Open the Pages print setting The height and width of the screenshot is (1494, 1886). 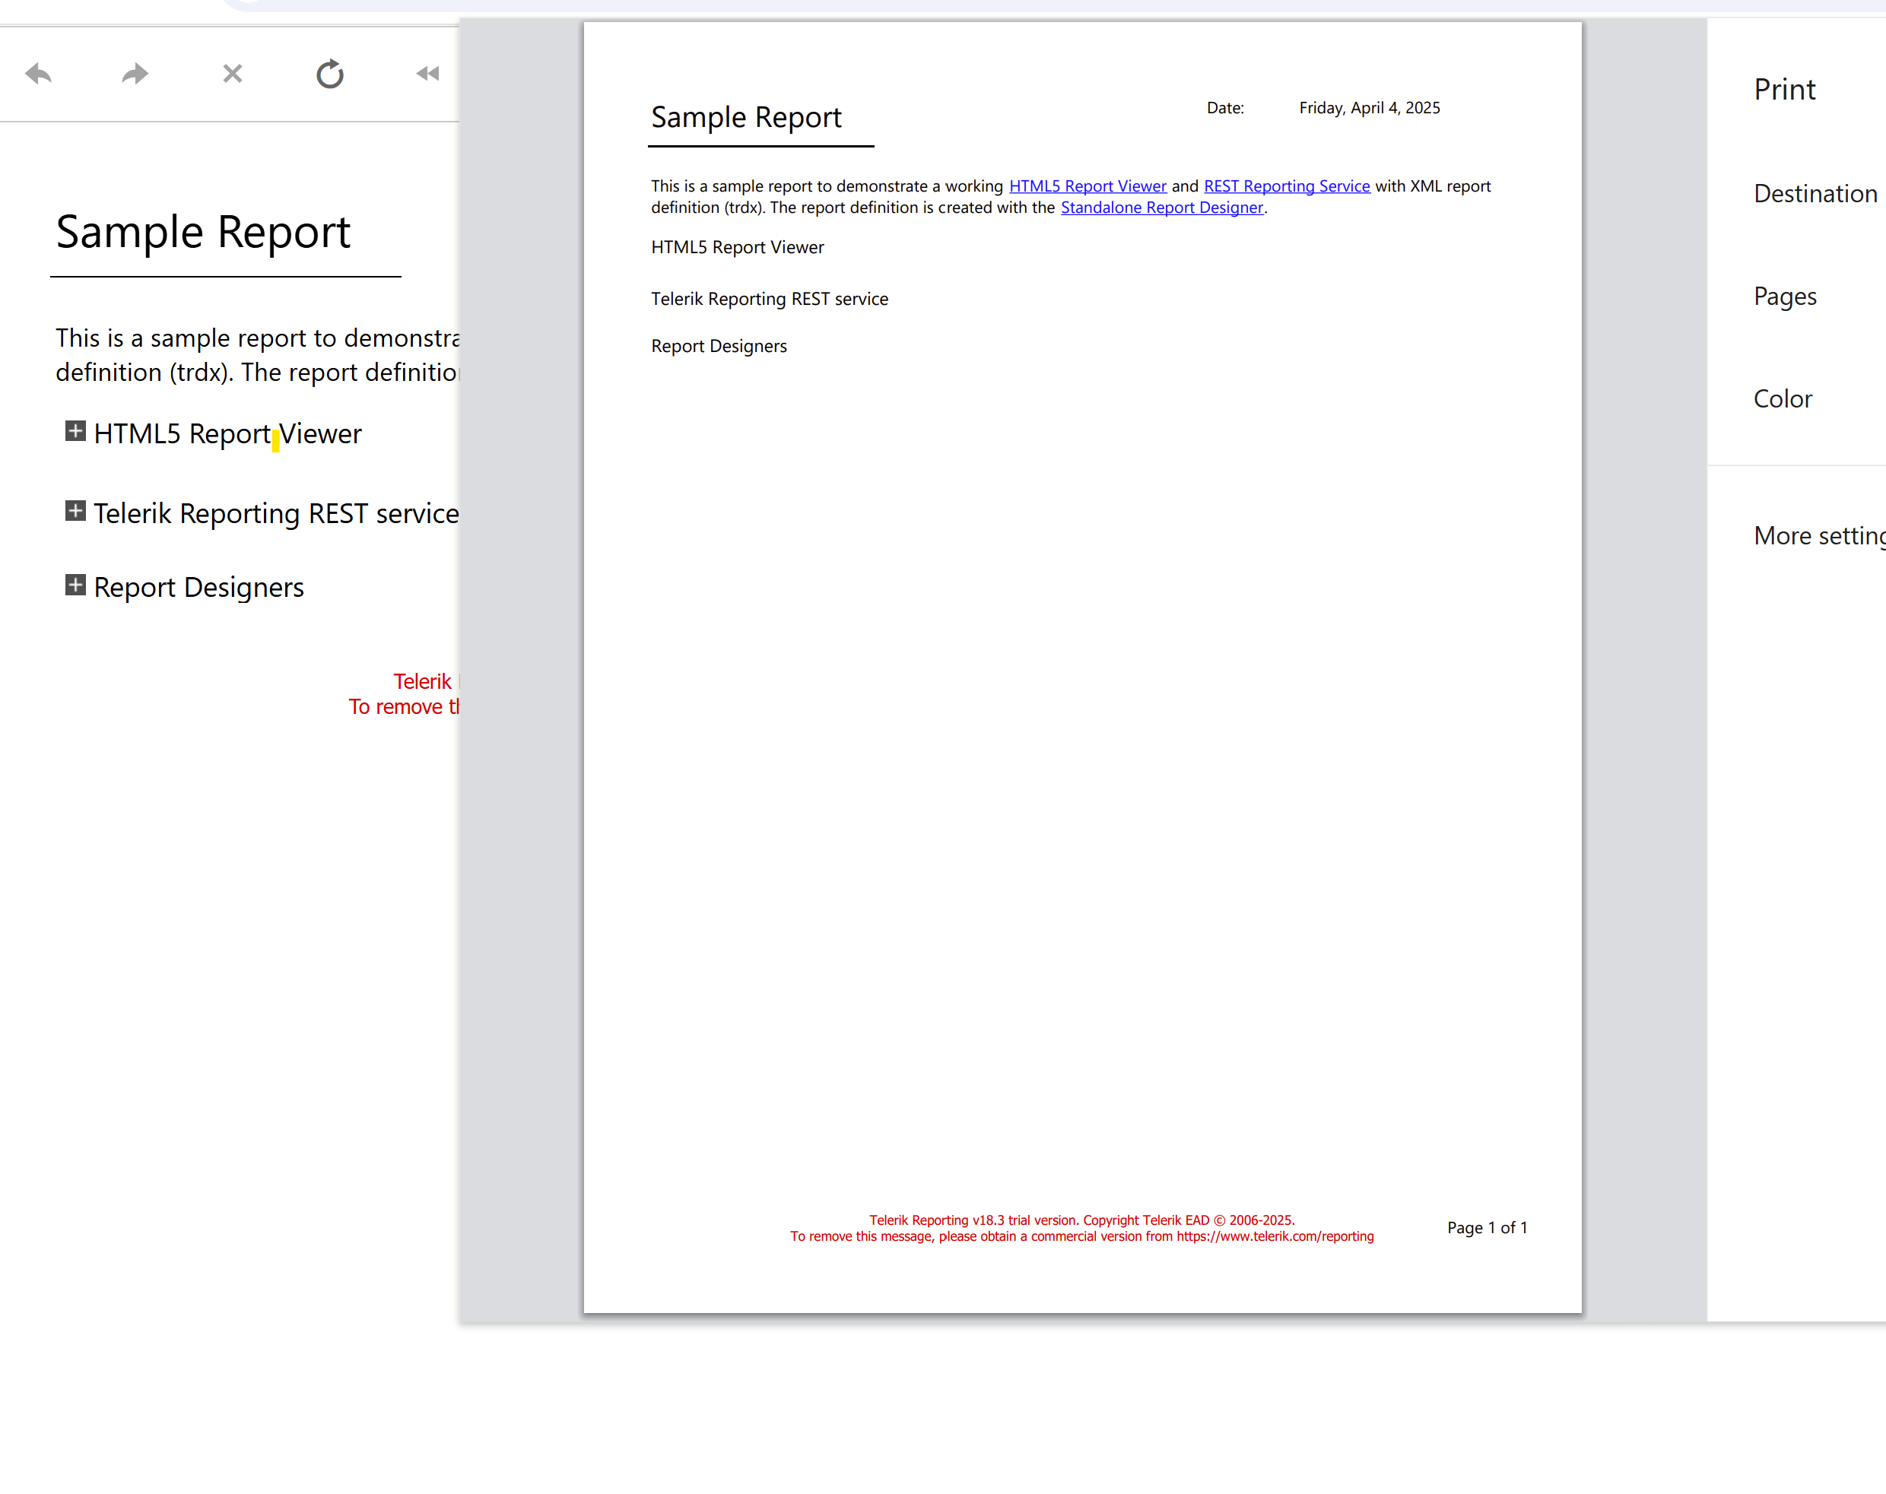click(1785, 297)
